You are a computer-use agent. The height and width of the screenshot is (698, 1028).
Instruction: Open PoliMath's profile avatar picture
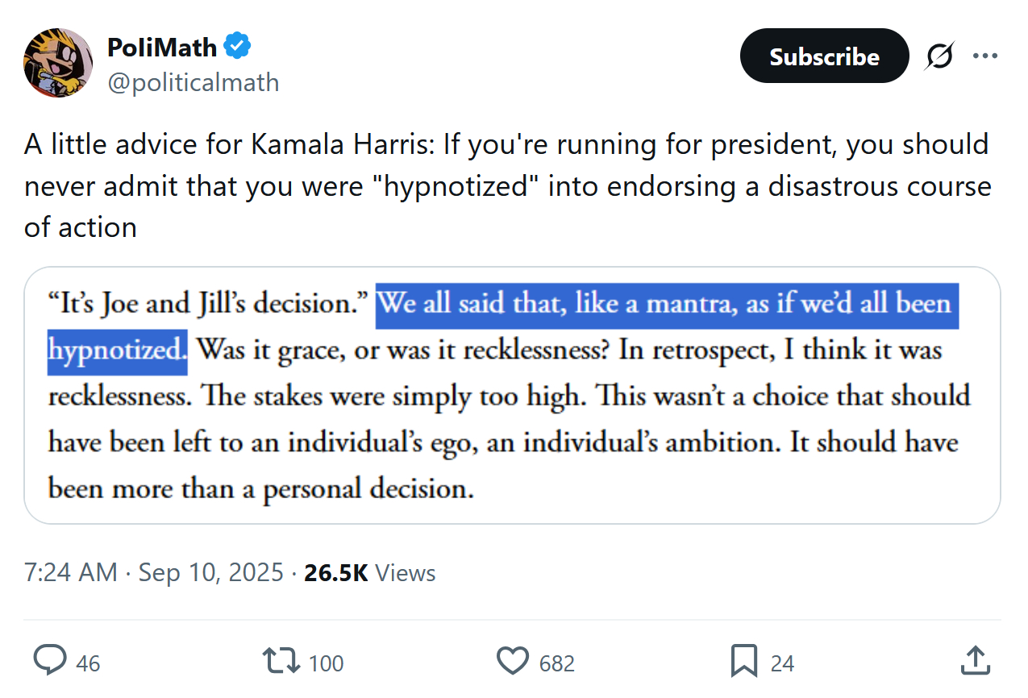(x=58, y=63)
